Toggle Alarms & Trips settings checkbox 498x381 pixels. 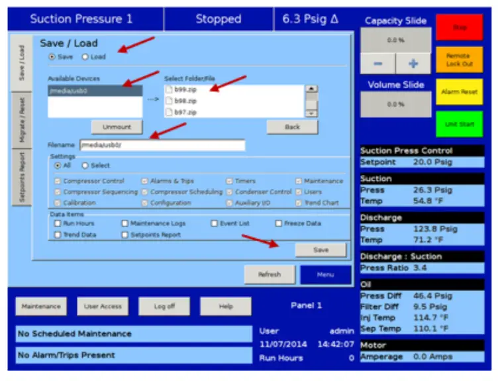tap(144, 181)
